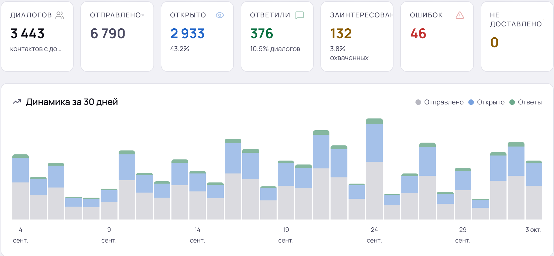Click the people icon on the Диалогов card
Image resolution: width=554 pixels, height=256 pixels.
(60, 15)
